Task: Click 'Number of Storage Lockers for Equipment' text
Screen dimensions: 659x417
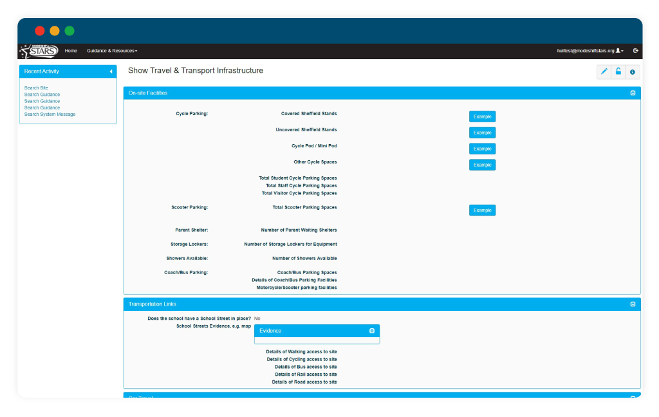Action: click(x=290, y=245)
